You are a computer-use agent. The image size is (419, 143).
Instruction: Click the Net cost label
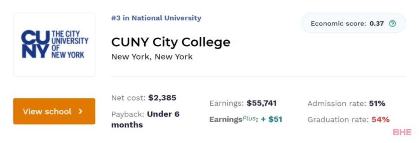pos(128,98)
